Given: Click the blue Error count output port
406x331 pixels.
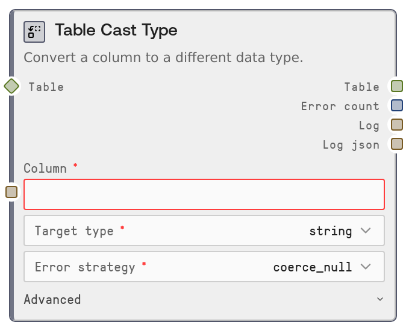Looking at the screenshot, I should pyautogui.click(x=396, y=105).
